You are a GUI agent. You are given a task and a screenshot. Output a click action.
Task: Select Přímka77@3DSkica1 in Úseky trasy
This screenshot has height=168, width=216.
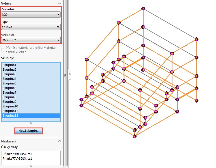31,159
